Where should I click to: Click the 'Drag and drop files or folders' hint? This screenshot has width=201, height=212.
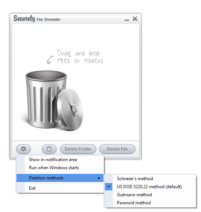click(80, 57)
